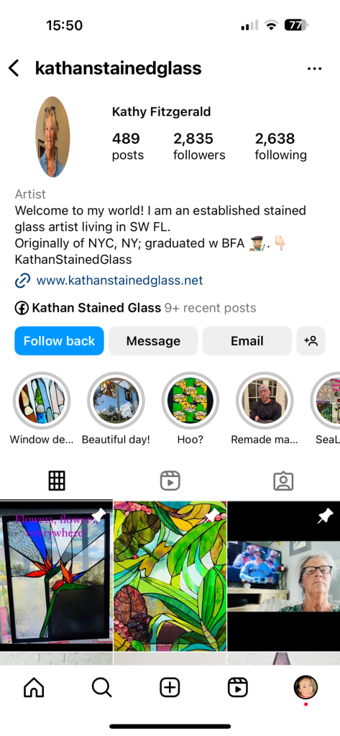Viewport: 340px width, 736px height.
Task: Click the Facebook icon beside Kathan Stained Glass
Action: point(22,309)
